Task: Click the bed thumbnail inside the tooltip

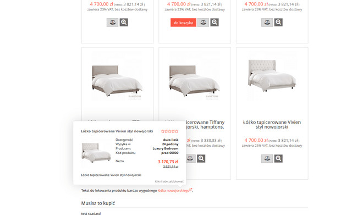Action: pyautogui.click(x=96, y=153)
